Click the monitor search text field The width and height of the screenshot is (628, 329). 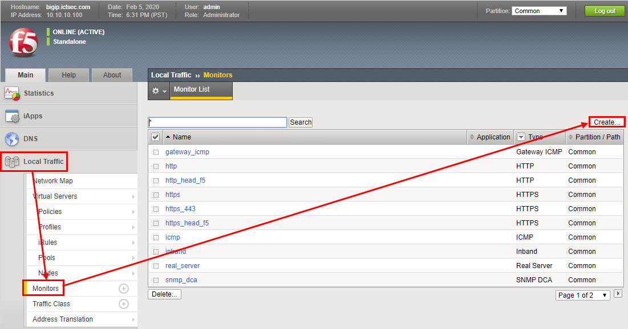point(217,122)
